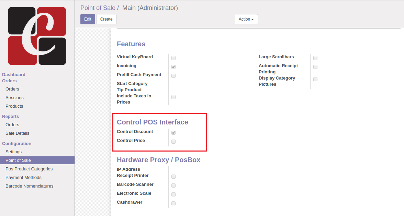Image resolution: width=404 pixels, height=216 pixels.
Task: Open the Action dropdown menu
Action: [x=246, y=19]
